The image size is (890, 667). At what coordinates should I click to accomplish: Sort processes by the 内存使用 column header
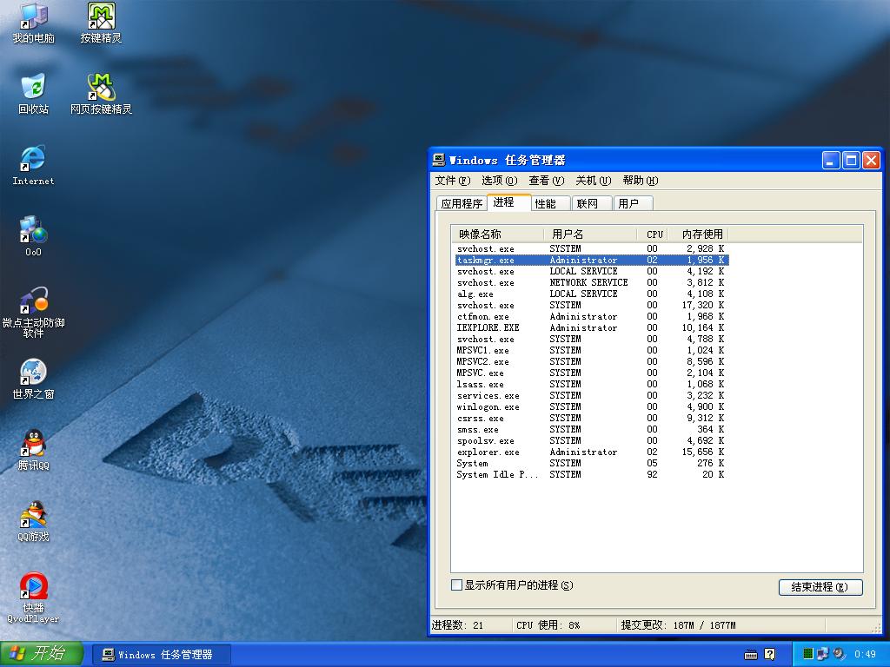pos(702,234)
